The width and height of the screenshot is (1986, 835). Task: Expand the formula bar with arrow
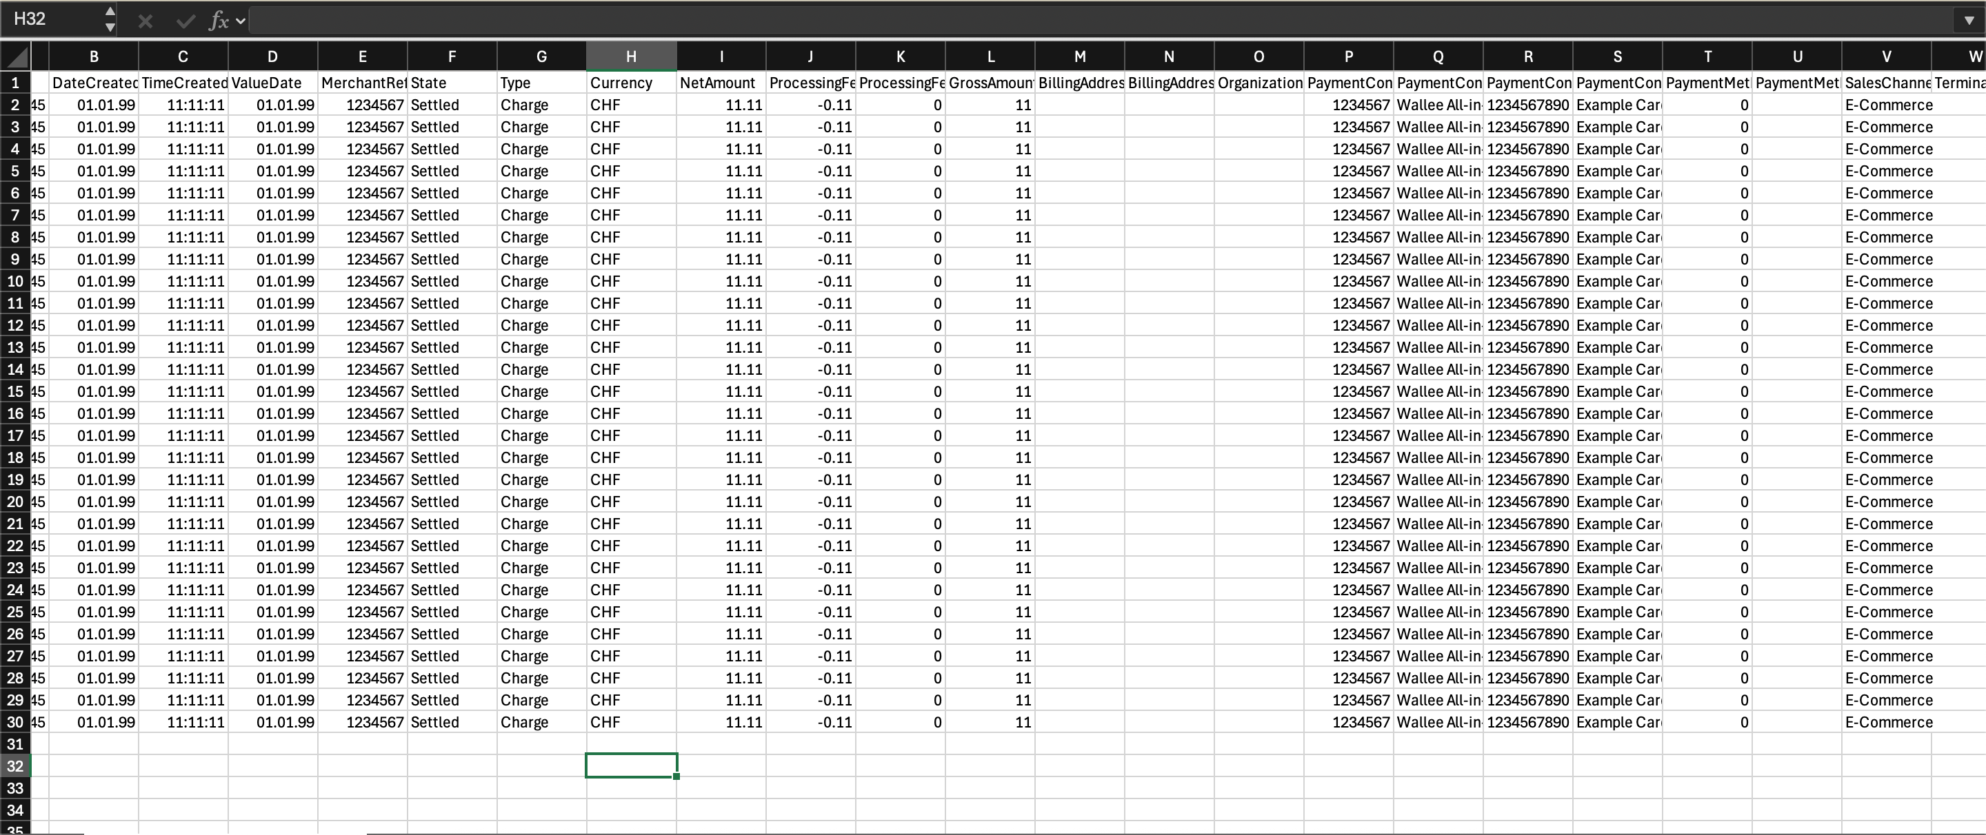pos(1968,21)
